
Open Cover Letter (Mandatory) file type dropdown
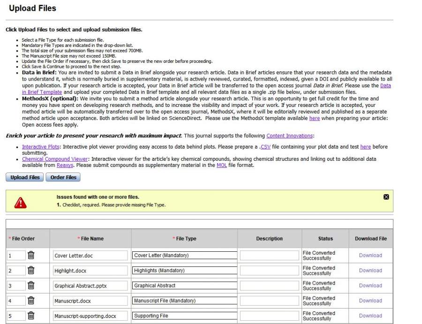tap(184, 256)
